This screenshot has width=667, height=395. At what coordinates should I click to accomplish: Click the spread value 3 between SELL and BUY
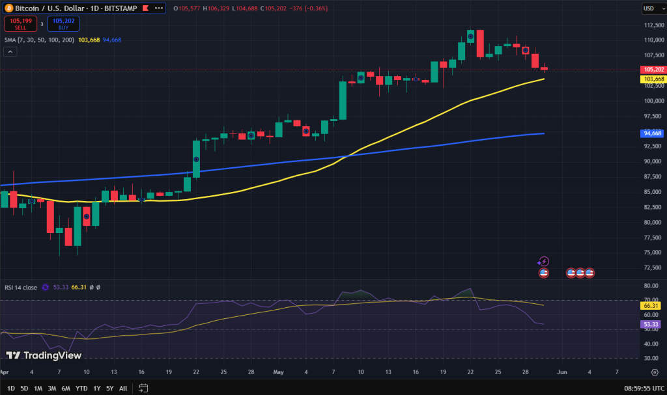[x=42, y=24]
